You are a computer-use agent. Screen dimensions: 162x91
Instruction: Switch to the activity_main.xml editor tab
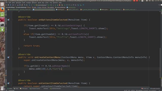[x=19, y=10]
